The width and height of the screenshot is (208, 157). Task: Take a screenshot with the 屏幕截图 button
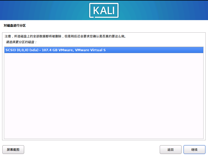(x=13, y=150)
